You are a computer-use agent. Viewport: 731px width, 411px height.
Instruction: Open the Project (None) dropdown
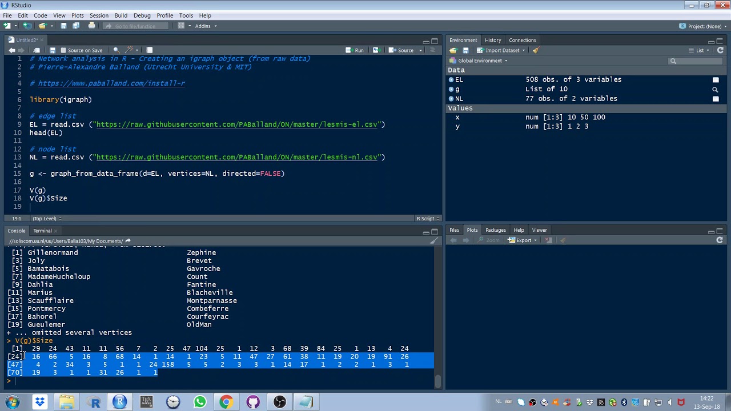(702, 26)
